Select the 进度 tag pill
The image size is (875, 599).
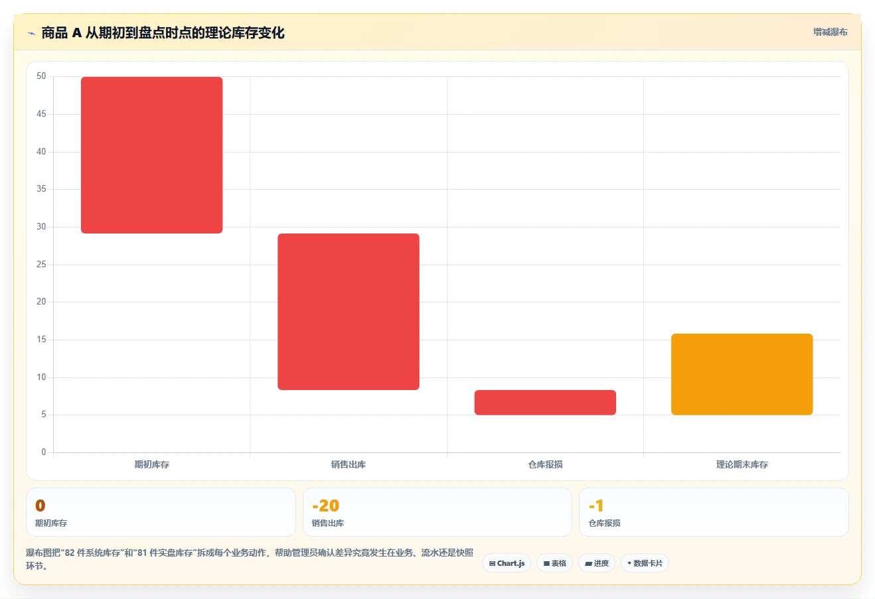[597, 563]
